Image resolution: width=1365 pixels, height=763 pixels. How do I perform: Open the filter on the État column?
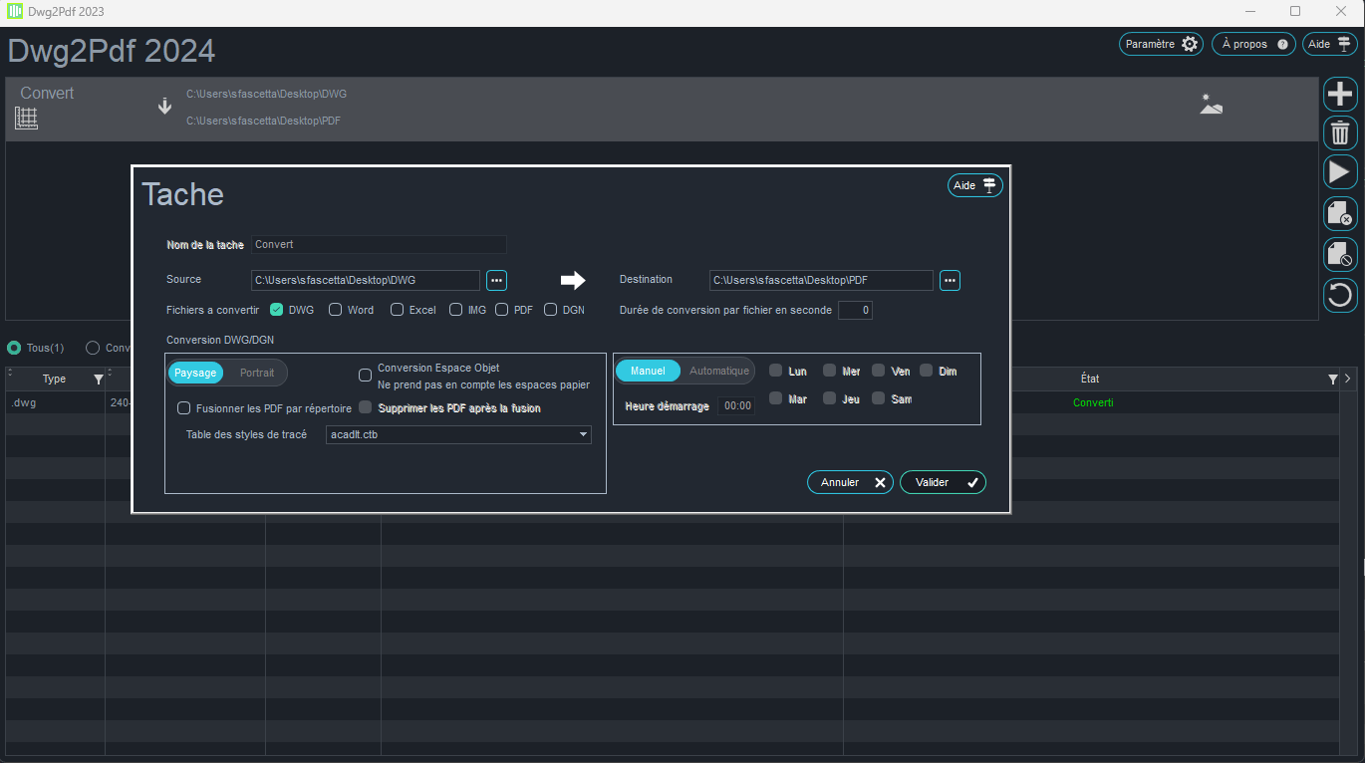coord(1332,379)
